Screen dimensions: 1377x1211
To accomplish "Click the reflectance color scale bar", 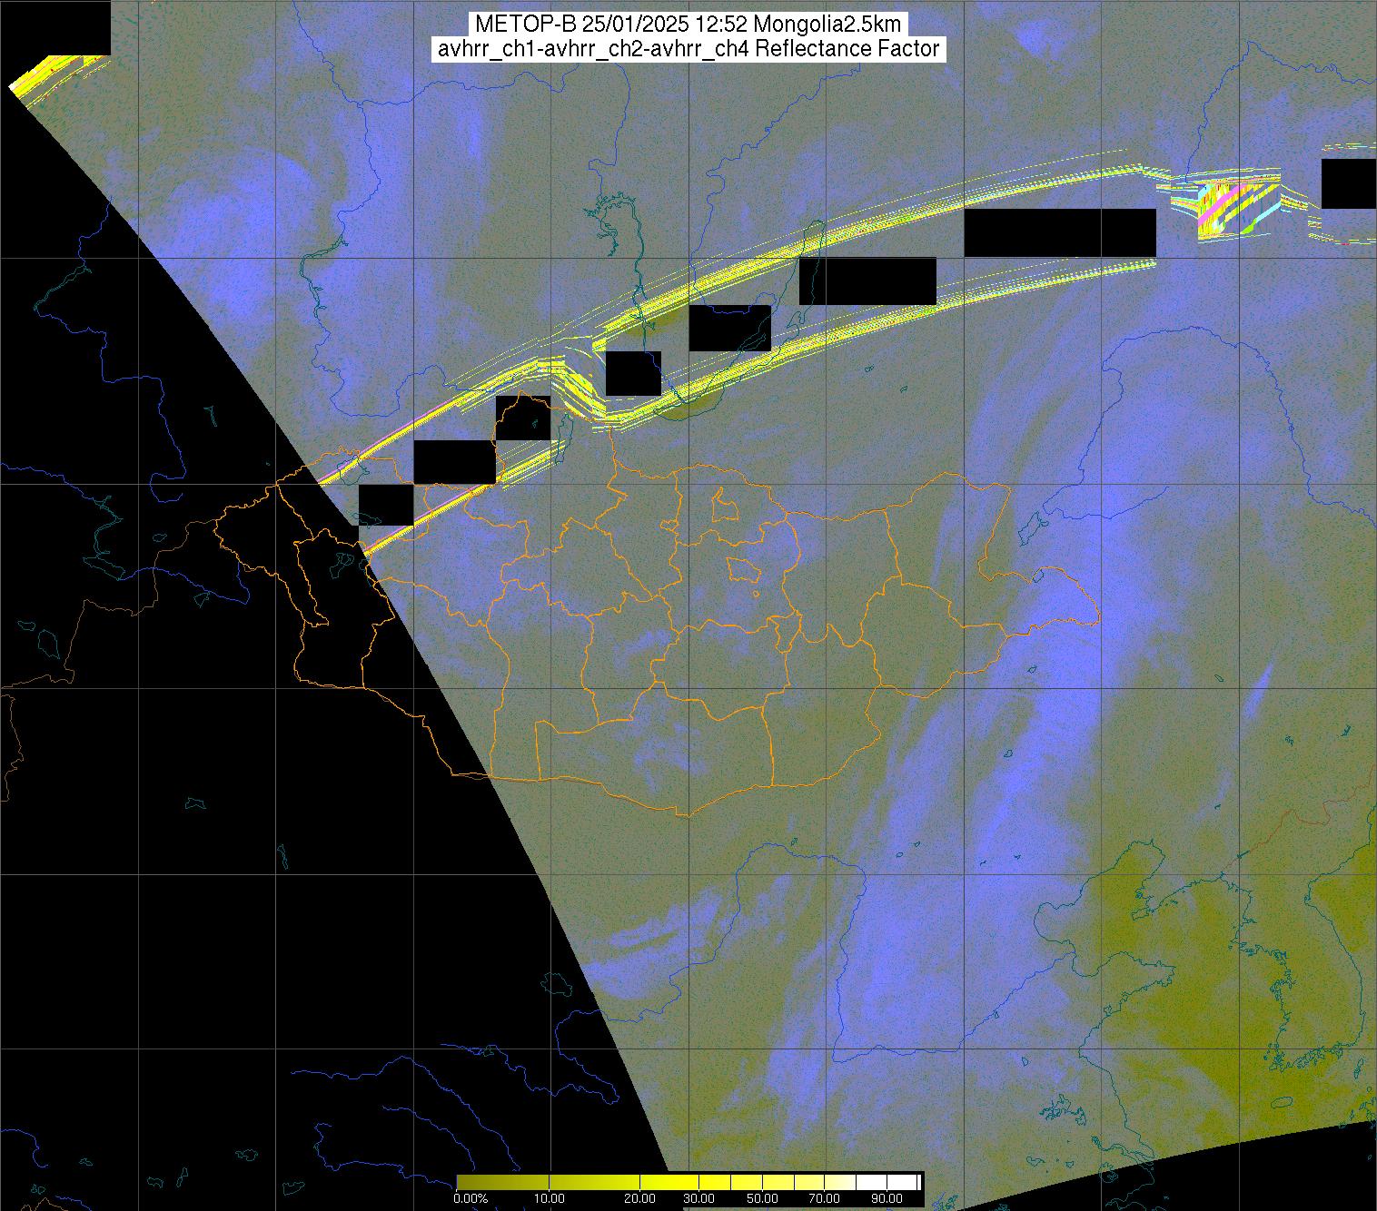I will 689,1181.
